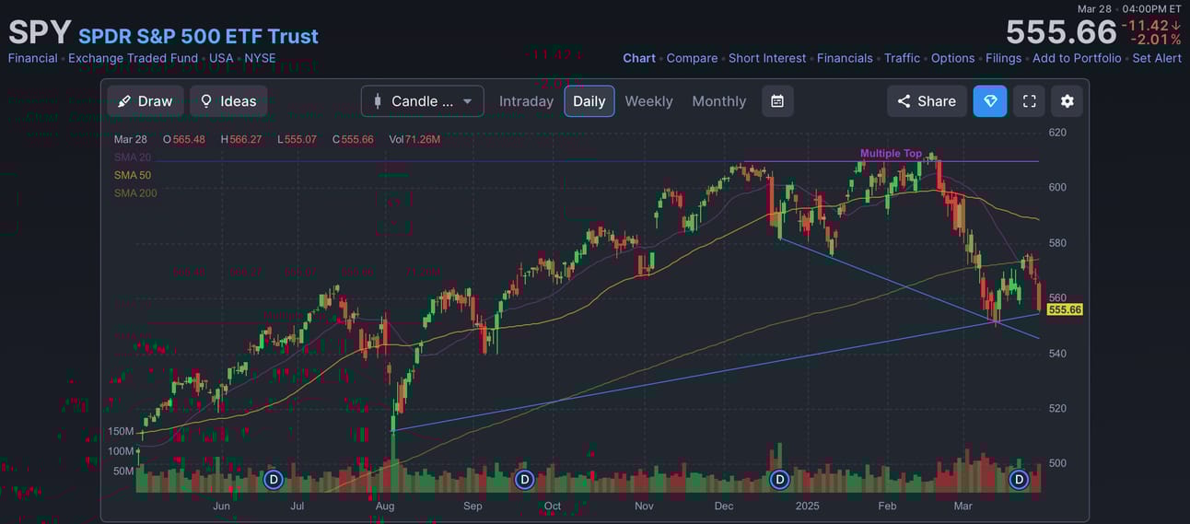Click the SPY ticker symbol
Viewport: 1190px width, 524px height.
tap(40, 33)
